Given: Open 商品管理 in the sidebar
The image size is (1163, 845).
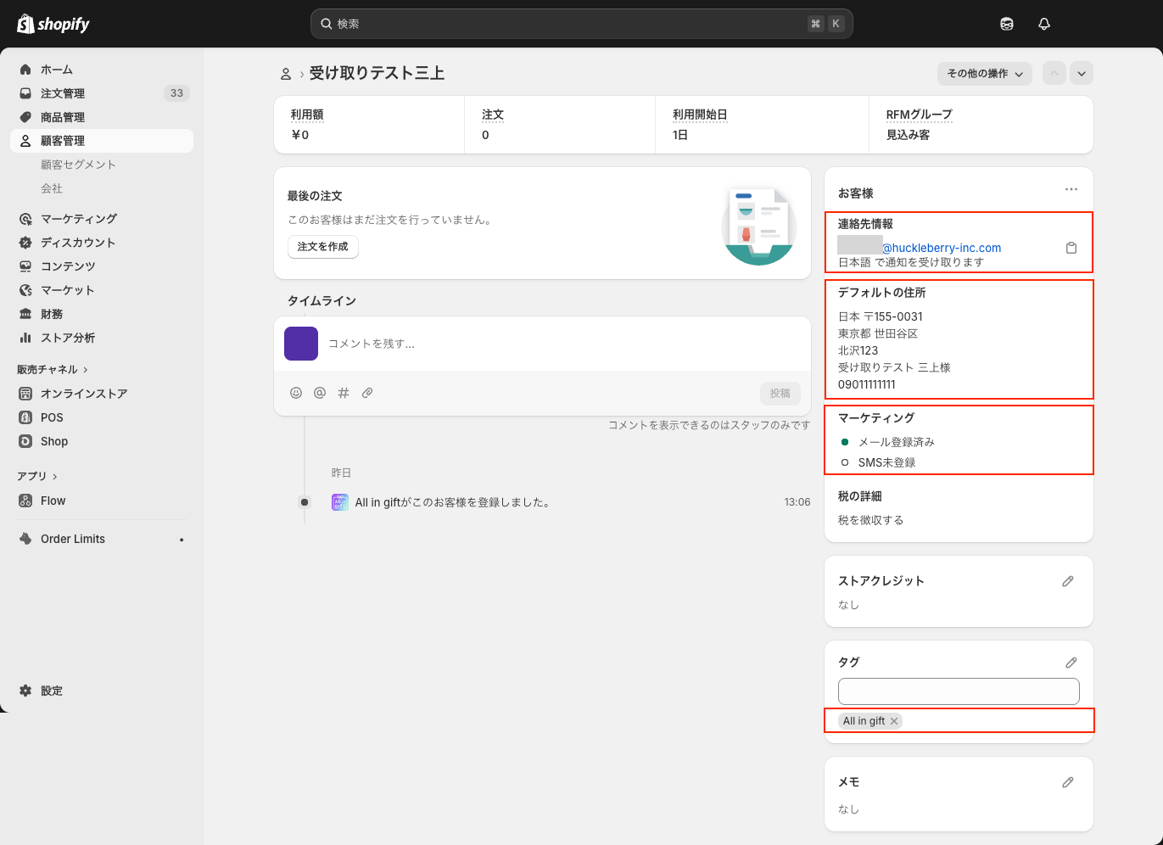Looking at the screenshot, I should coord(102,117).
